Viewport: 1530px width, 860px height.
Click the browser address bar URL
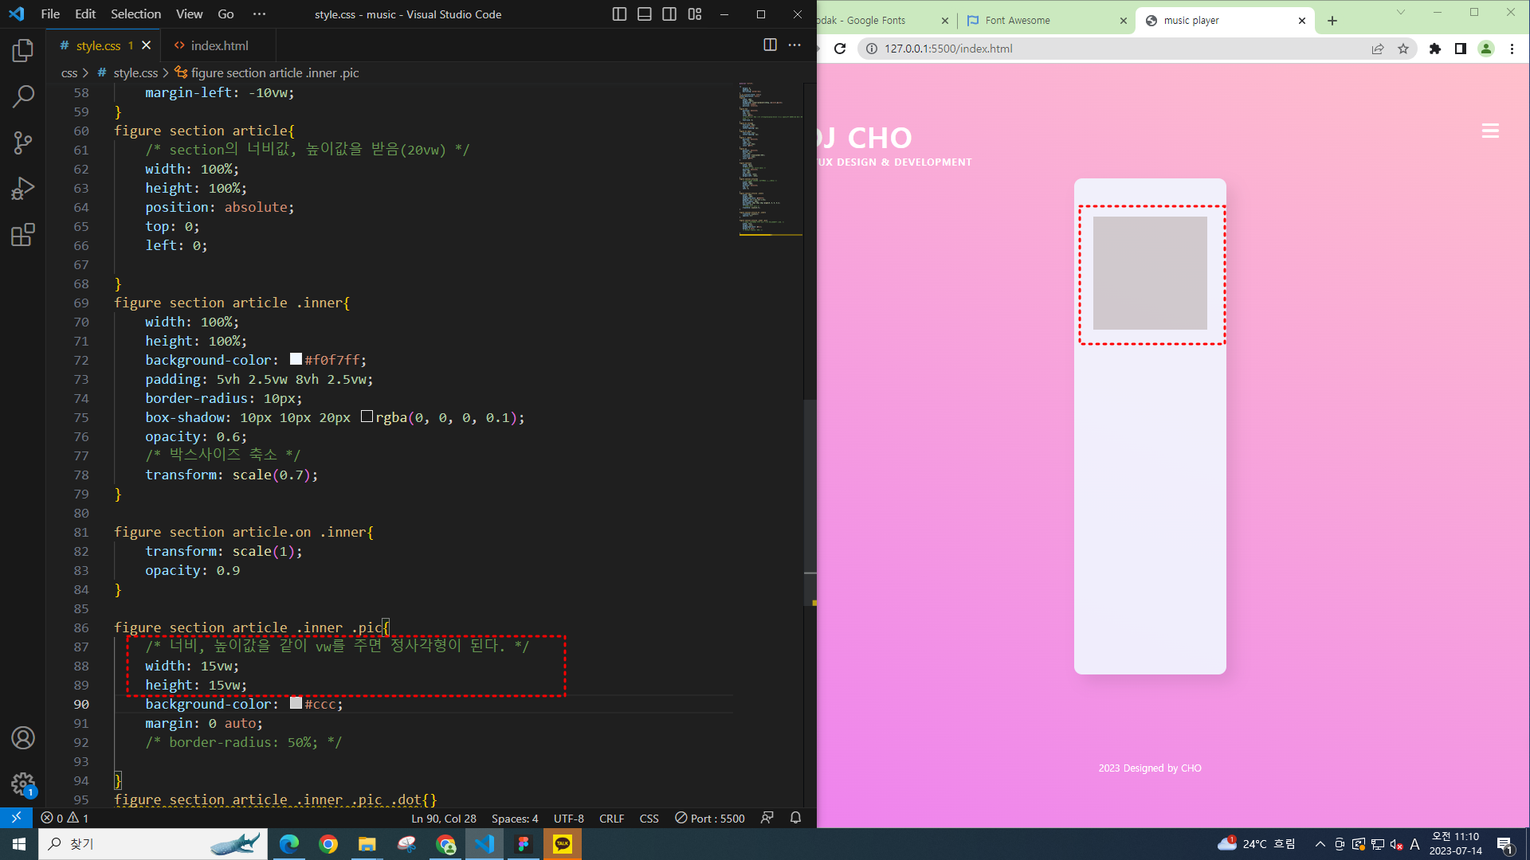(x=948, y=49)
